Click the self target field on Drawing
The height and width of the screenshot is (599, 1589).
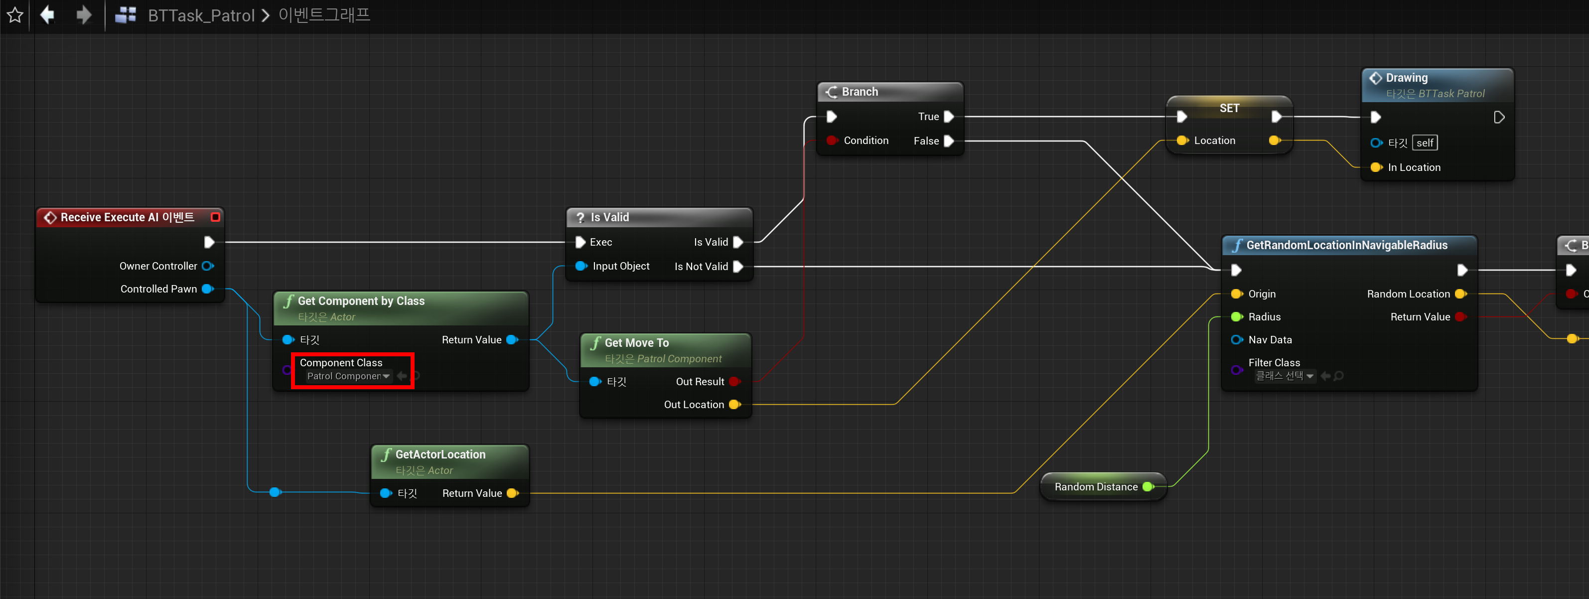pos(1424,143)
